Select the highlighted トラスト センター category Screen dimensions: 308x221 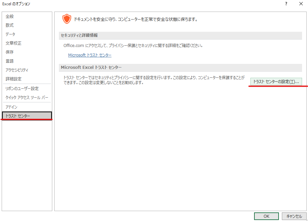point(27,116)
